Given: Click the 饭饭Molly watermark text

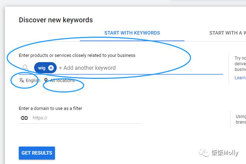Looking at the screenshot, I should (225, 153).
